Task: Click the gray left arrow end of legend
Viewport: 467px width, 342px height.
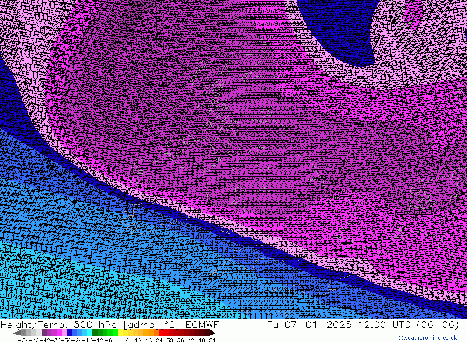Action: [17, 333]
